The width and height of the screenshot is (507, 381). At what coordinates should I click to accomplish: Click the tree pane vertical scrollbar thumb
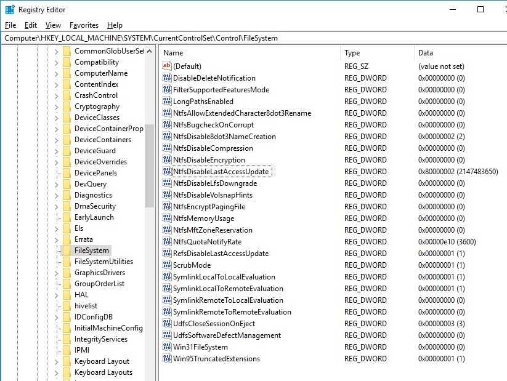pyautogui.click(x=149, y=166)
